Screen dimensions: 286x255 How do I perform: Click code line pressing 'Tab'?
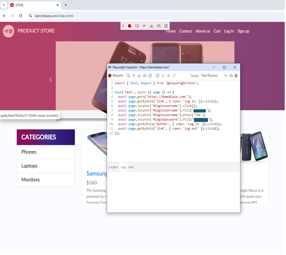[x=161, y=115]
